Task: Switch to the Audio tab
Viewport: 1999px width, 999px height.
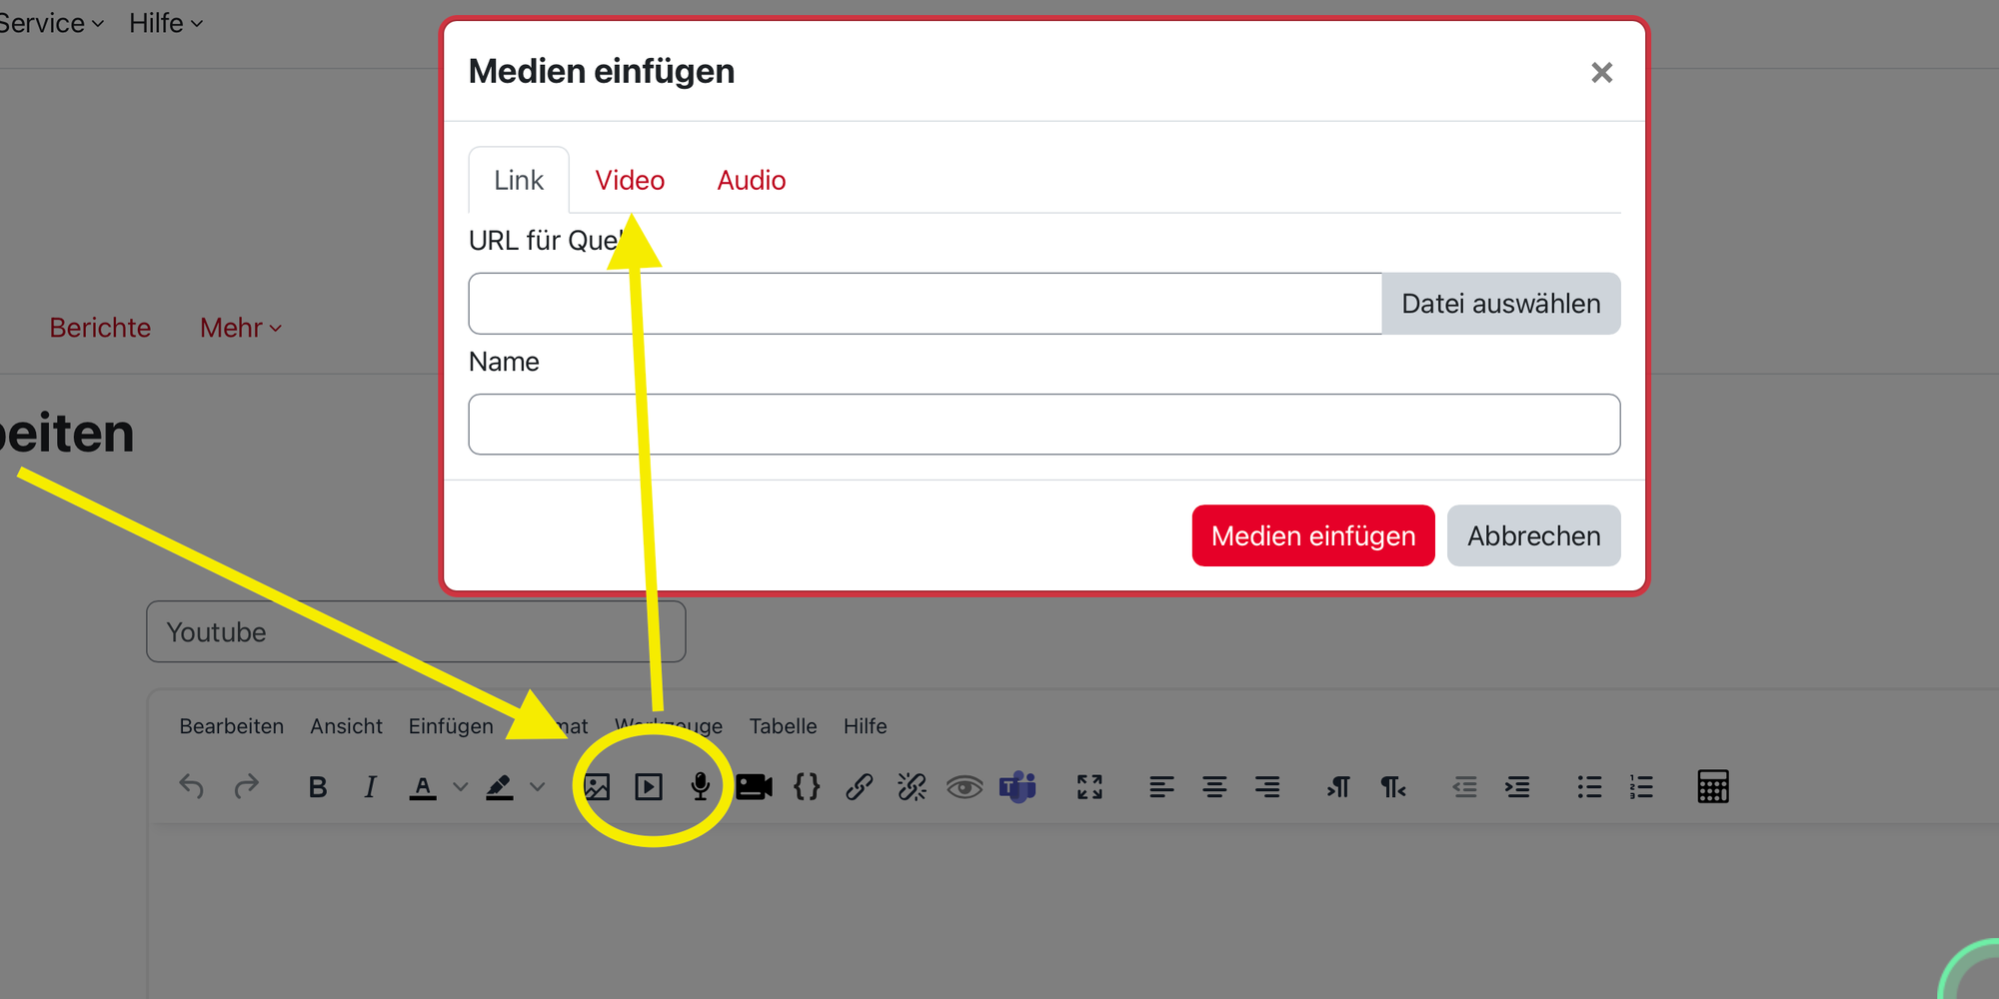Action: click(x=752, y=180)
